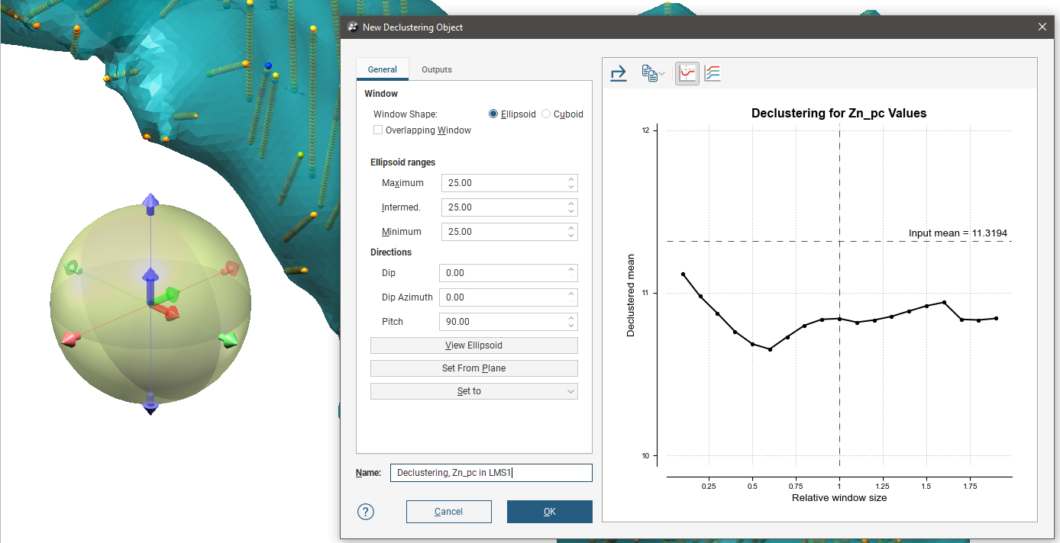Open the General tab
1060x543 pixels.
pyautogui.click(x=382, y=69)
